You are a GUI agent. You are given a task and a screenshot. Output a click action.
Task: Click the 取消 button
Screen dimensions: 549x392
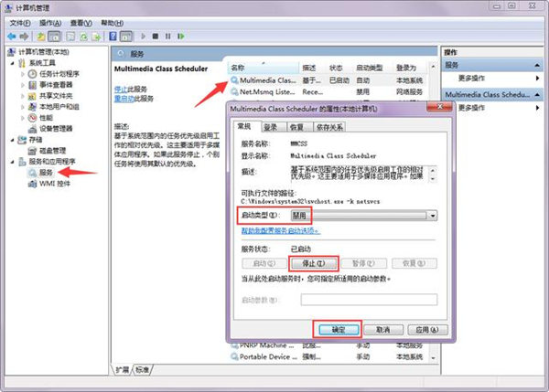pyautogui.click(x=383, y=330)
